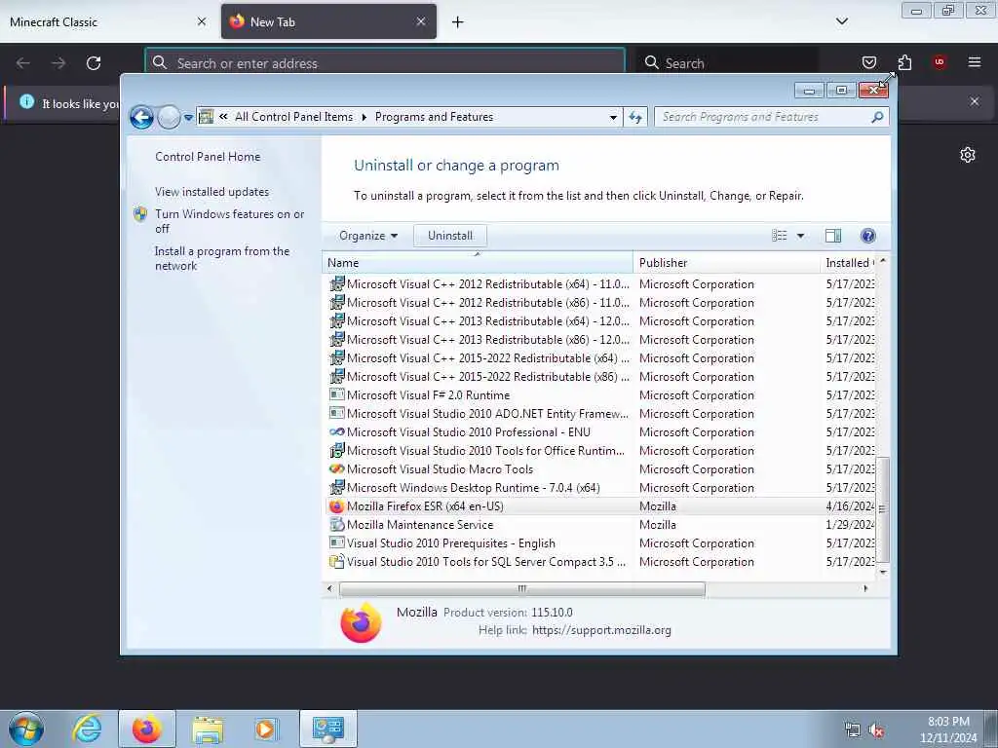Open the recent locations dropdown arrow
Image resolution: width=998 pixels, height=748 pixels.
pos(188,118)
